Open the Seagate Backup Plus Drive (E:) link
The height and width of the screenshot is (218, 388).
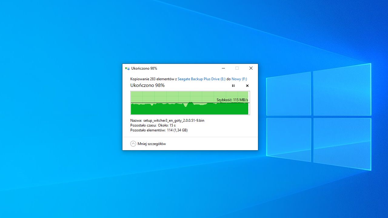pyautogui.click(x=201, y=79)
